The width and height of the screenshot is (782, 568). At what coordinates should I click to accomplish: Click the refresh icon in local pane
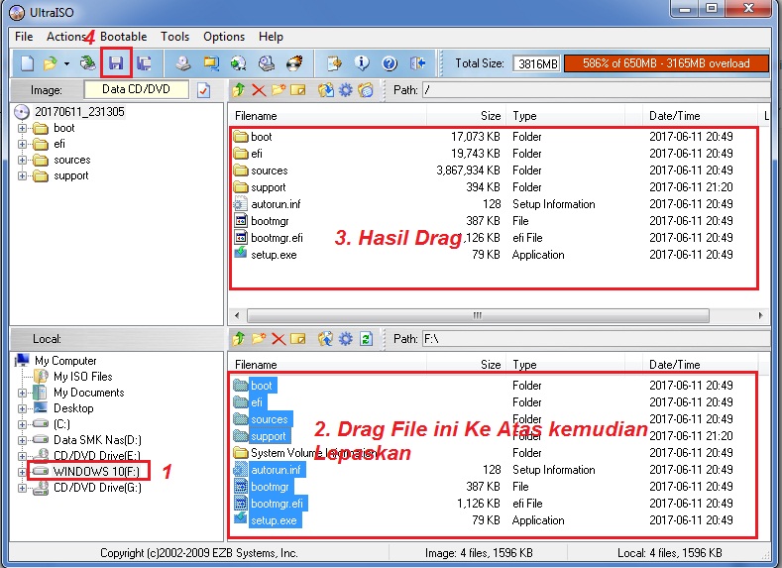(366, 339)
